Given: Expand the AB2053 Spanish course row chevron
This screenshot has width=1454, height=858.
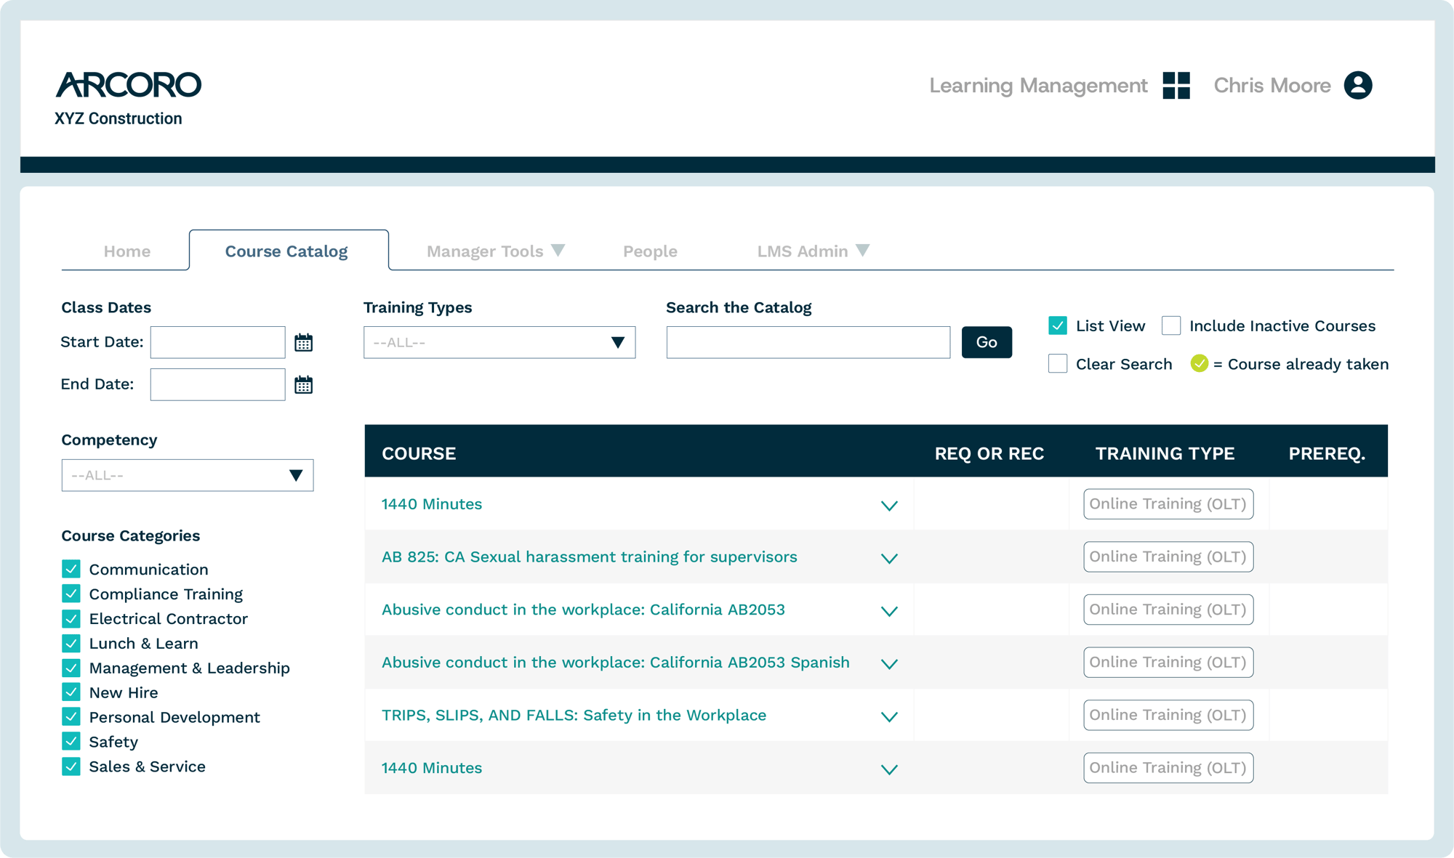Looking at the screenshot, I should [889, 664].
